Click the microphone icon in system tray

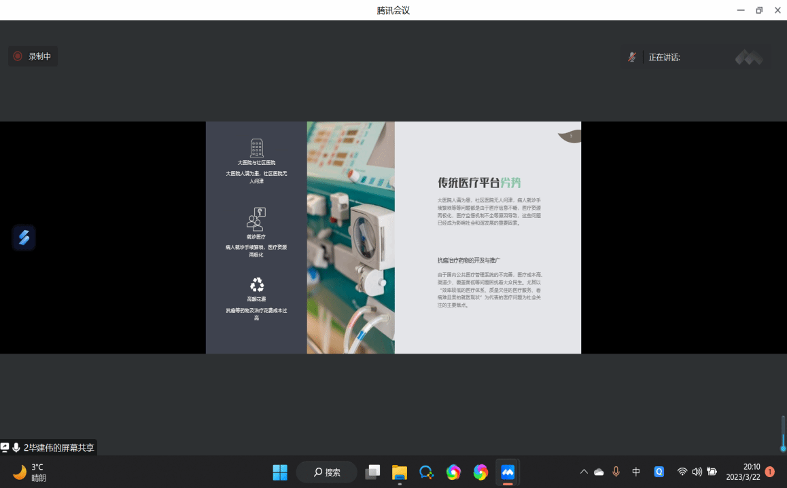(616, 472)
